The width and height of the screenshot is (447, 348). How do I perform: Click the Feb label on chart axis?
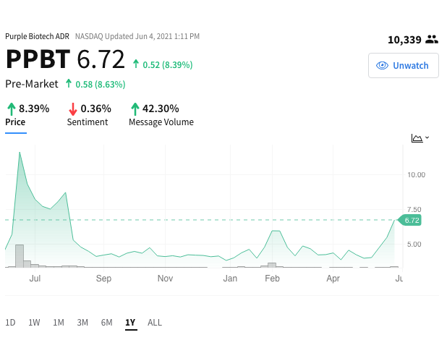pos(272,278)
